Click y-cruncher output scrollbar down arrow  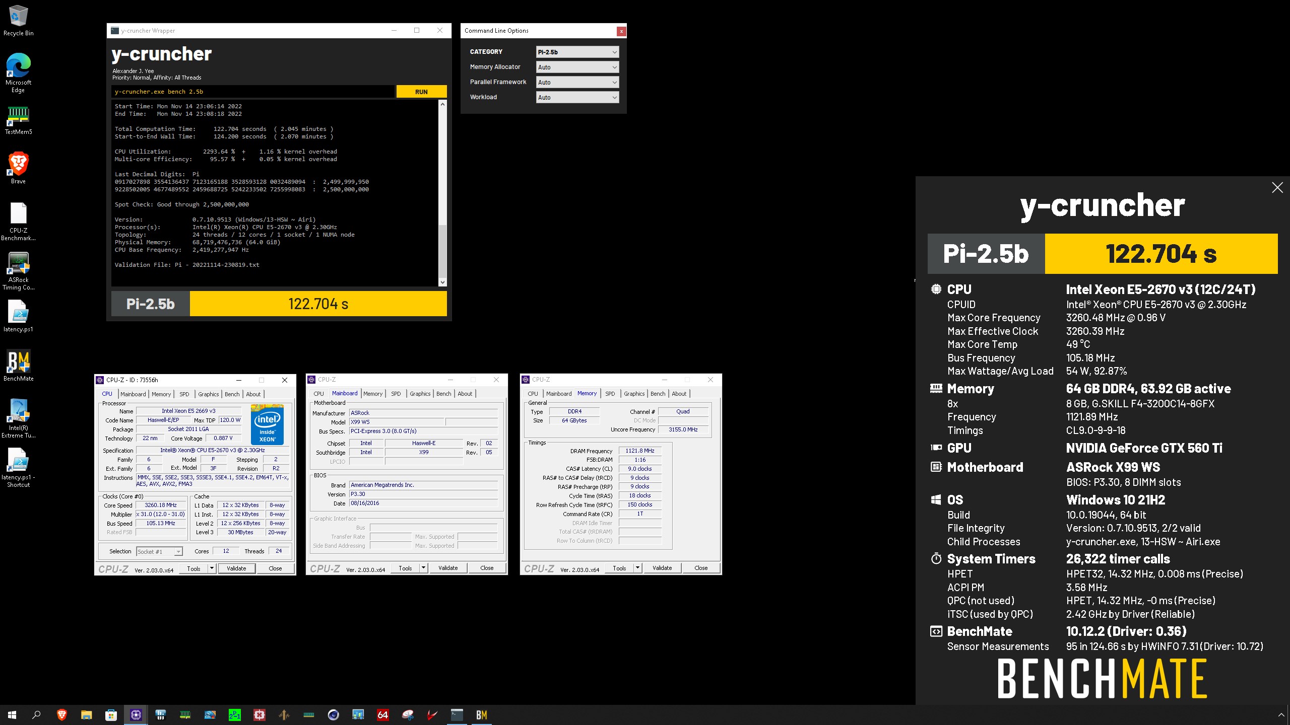pyautogui.click(x=442, y=282)
